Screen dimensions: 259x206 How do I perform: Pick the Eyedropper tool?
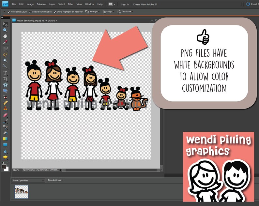click(5, 42)
